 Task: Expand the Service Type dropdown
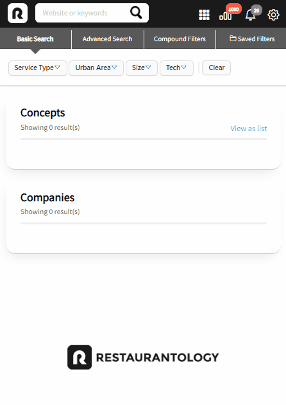click(38, 68)
